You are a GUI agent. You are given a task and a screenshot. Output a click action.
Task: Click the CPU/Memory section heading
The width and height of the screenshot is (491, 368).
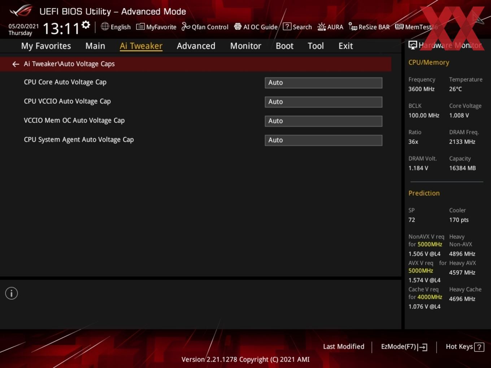[429, 62]
